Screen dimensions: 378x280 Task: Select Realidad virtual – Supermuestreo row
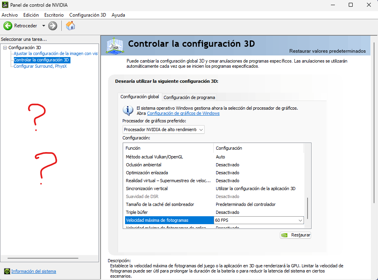pyautogui.click(x=214, y=181)
